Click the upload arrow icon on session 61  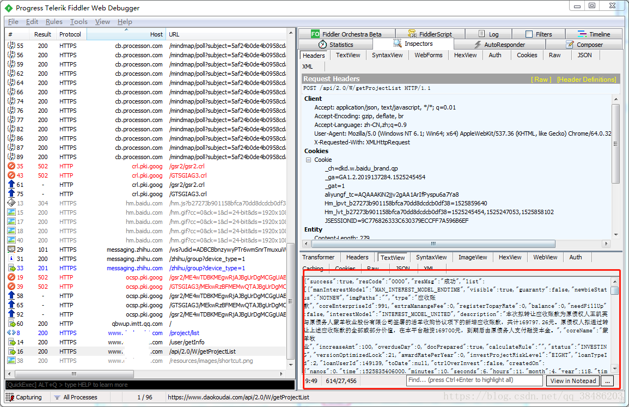click(x=11, y=184)
